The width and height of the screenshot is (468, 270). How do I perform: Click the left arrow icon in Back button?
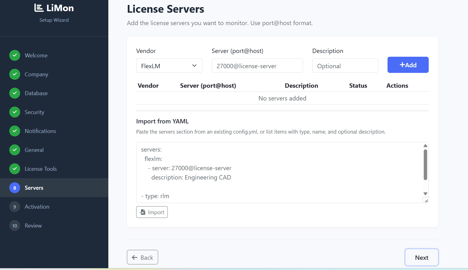click(135, 257)
